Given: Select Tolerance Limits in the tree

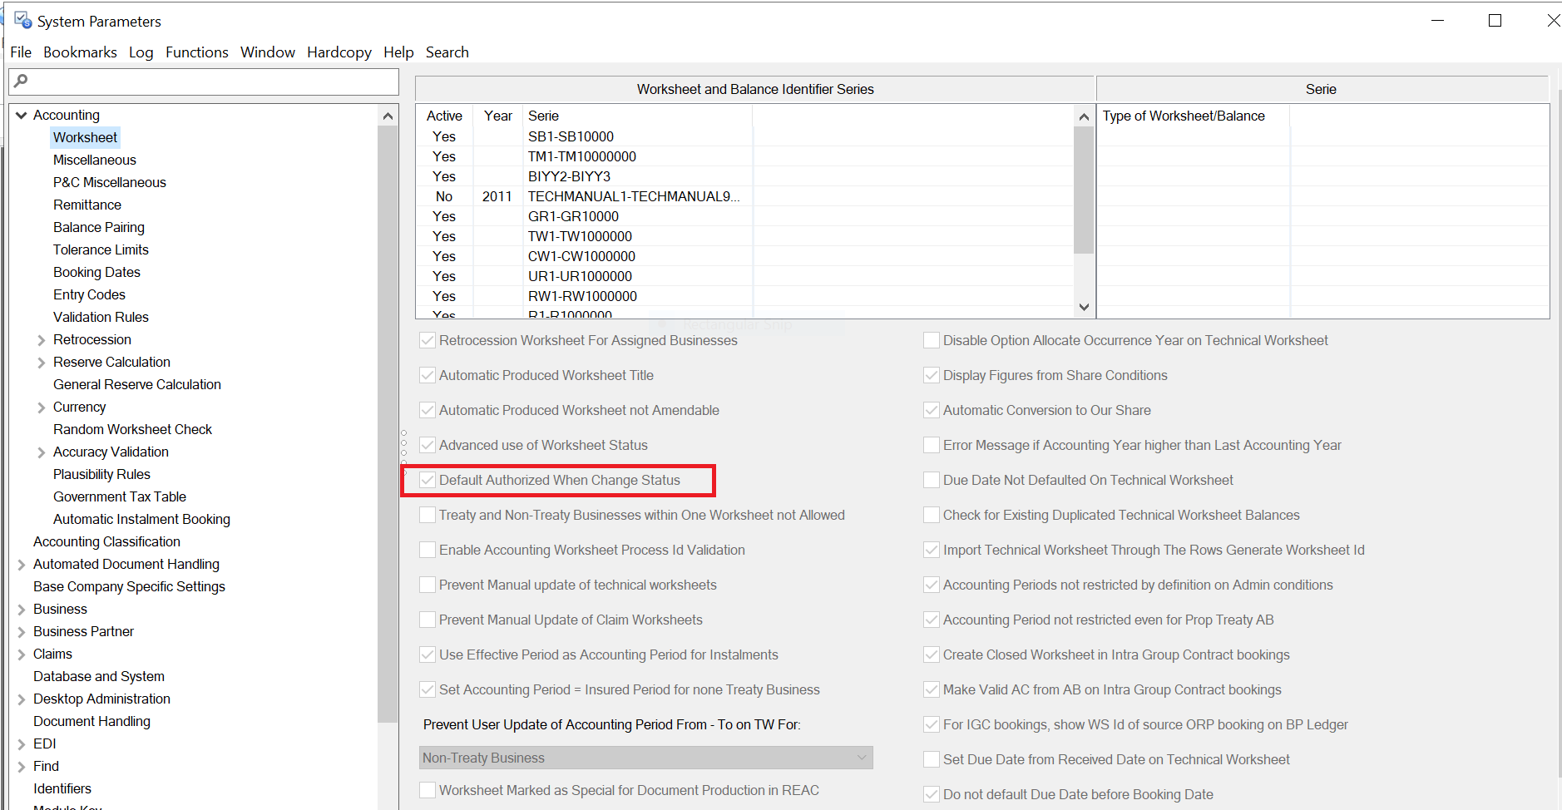Looking at the screenshot, I should coord(101,249).
